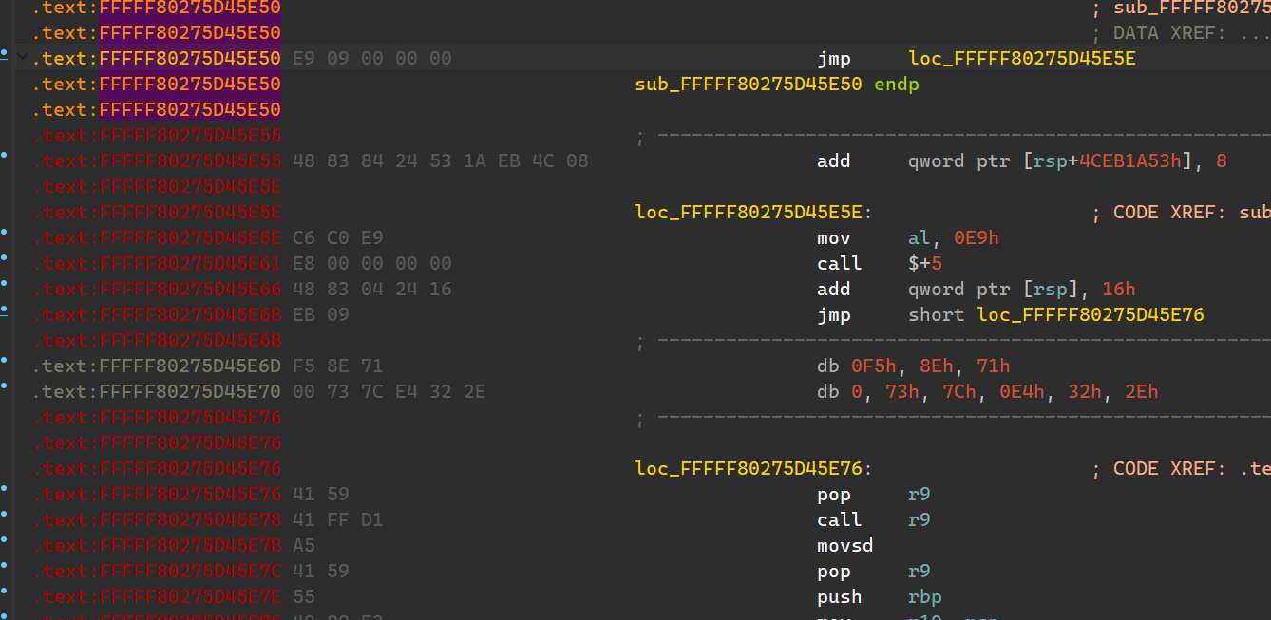Select the hex byte A5
This screenshot has width=1271, height=620.
(304, 546)
